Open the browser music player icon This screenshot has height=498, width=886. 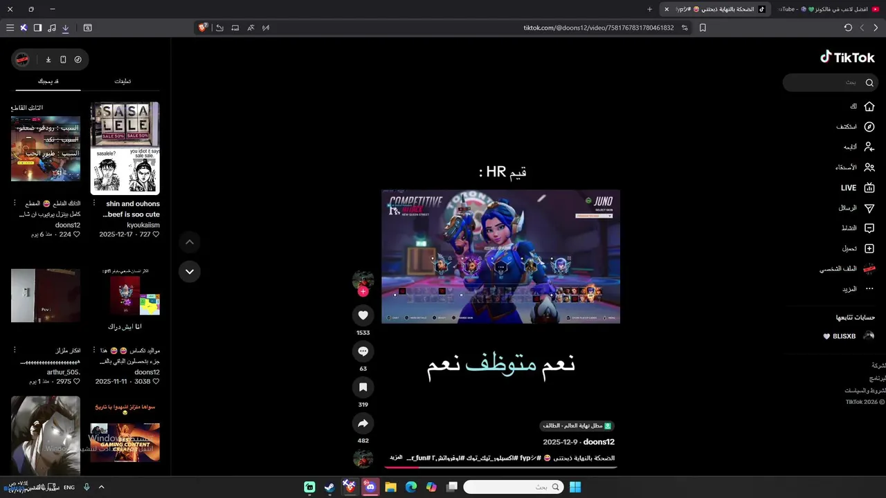click(51, 28)
